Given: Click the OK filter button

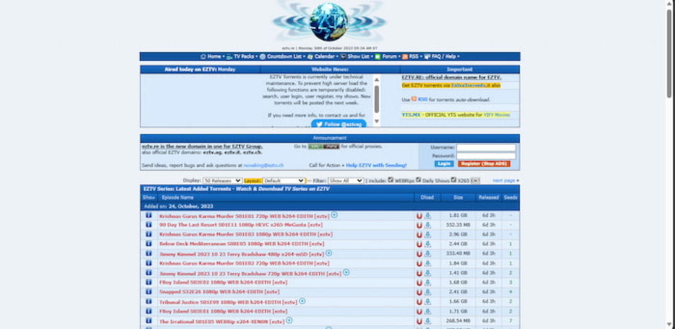Looking at the screenshot, I should coord(475,180).
